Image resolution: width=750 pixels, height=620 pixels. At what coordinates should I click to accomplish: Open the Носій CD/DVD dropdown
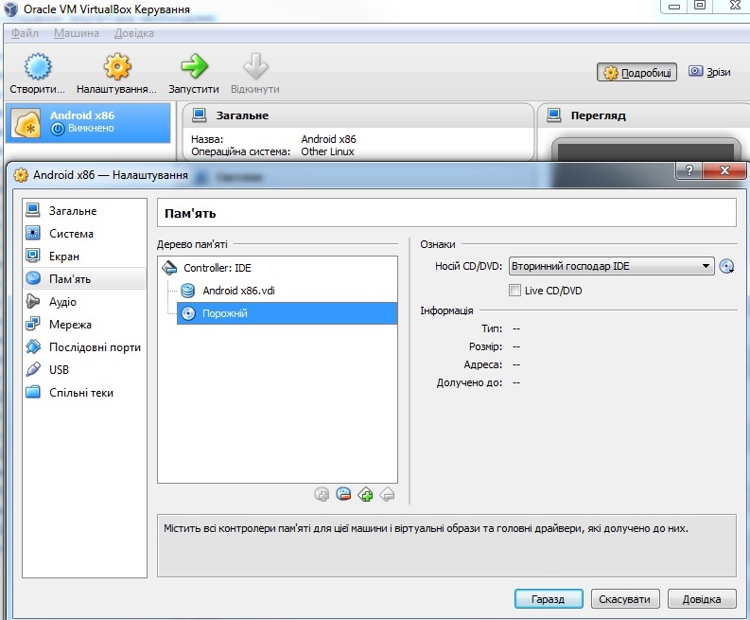pyautogui.click(x=611, y=266)
